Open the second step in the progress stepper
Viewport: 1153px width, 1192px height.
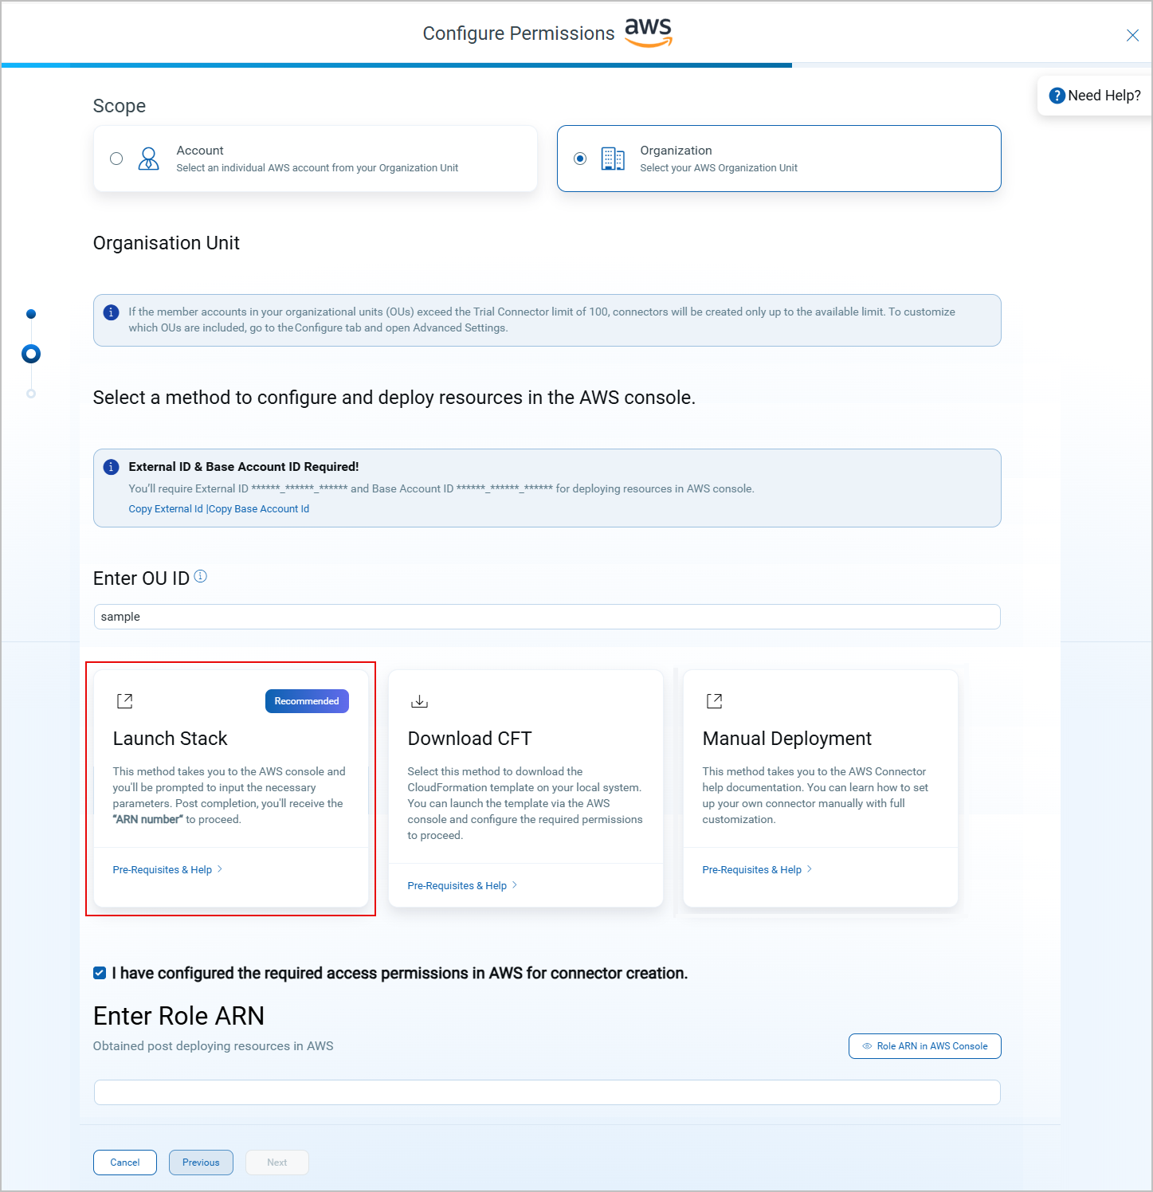coord(30,353)
